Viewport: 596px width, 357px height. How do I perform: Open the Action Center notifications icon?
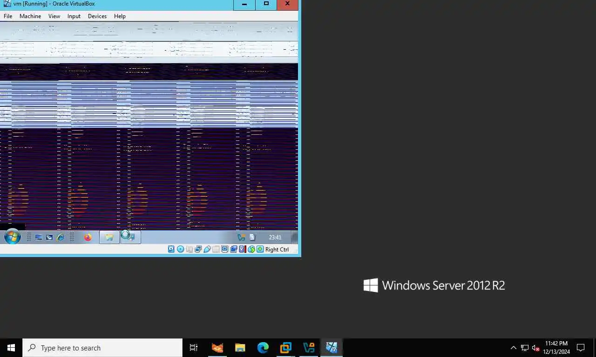[x=581, y=348]
